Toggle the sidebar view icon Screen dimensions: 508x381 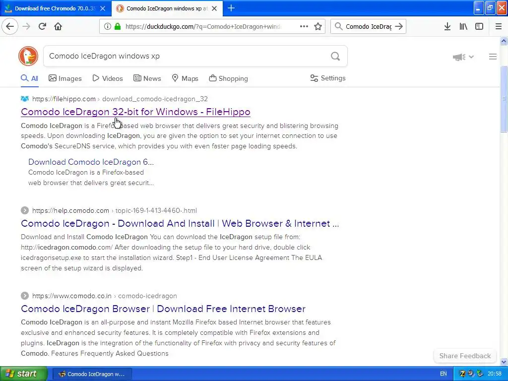point(479,26)
